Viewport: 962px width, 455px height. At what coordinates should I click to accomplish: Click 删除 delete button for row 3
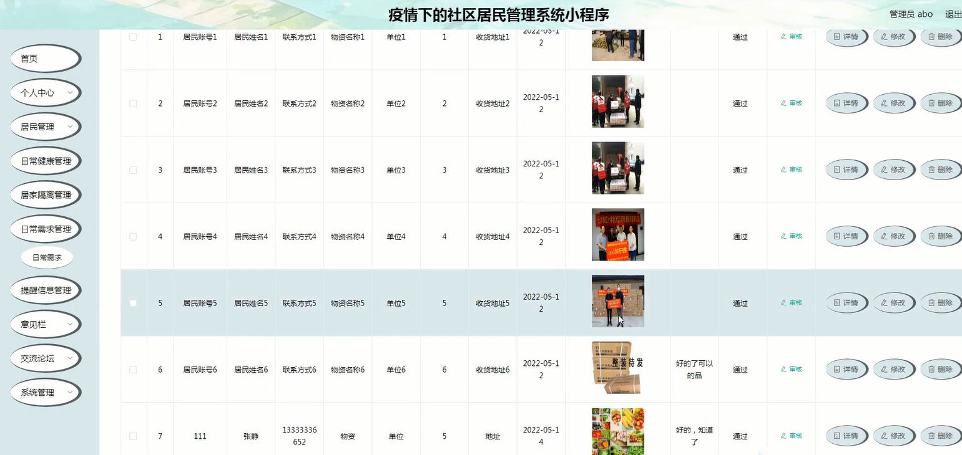(941, 170)
